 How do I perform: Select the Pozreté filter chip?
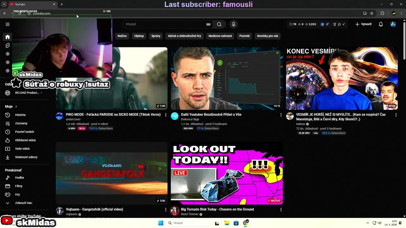pyautogui.click(x=245, y=36)
